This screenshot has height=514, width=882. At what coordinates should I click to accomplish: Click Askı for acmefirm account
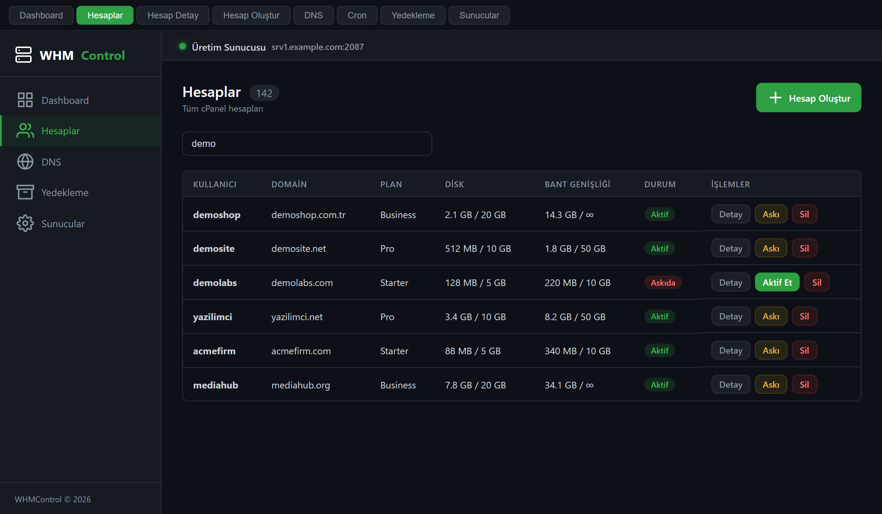pos(771,350)
